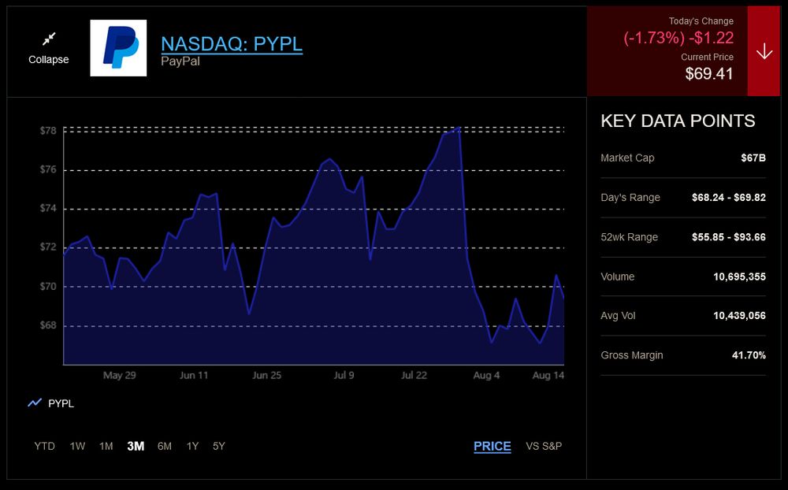Click the Aug 4 date label

486,376
